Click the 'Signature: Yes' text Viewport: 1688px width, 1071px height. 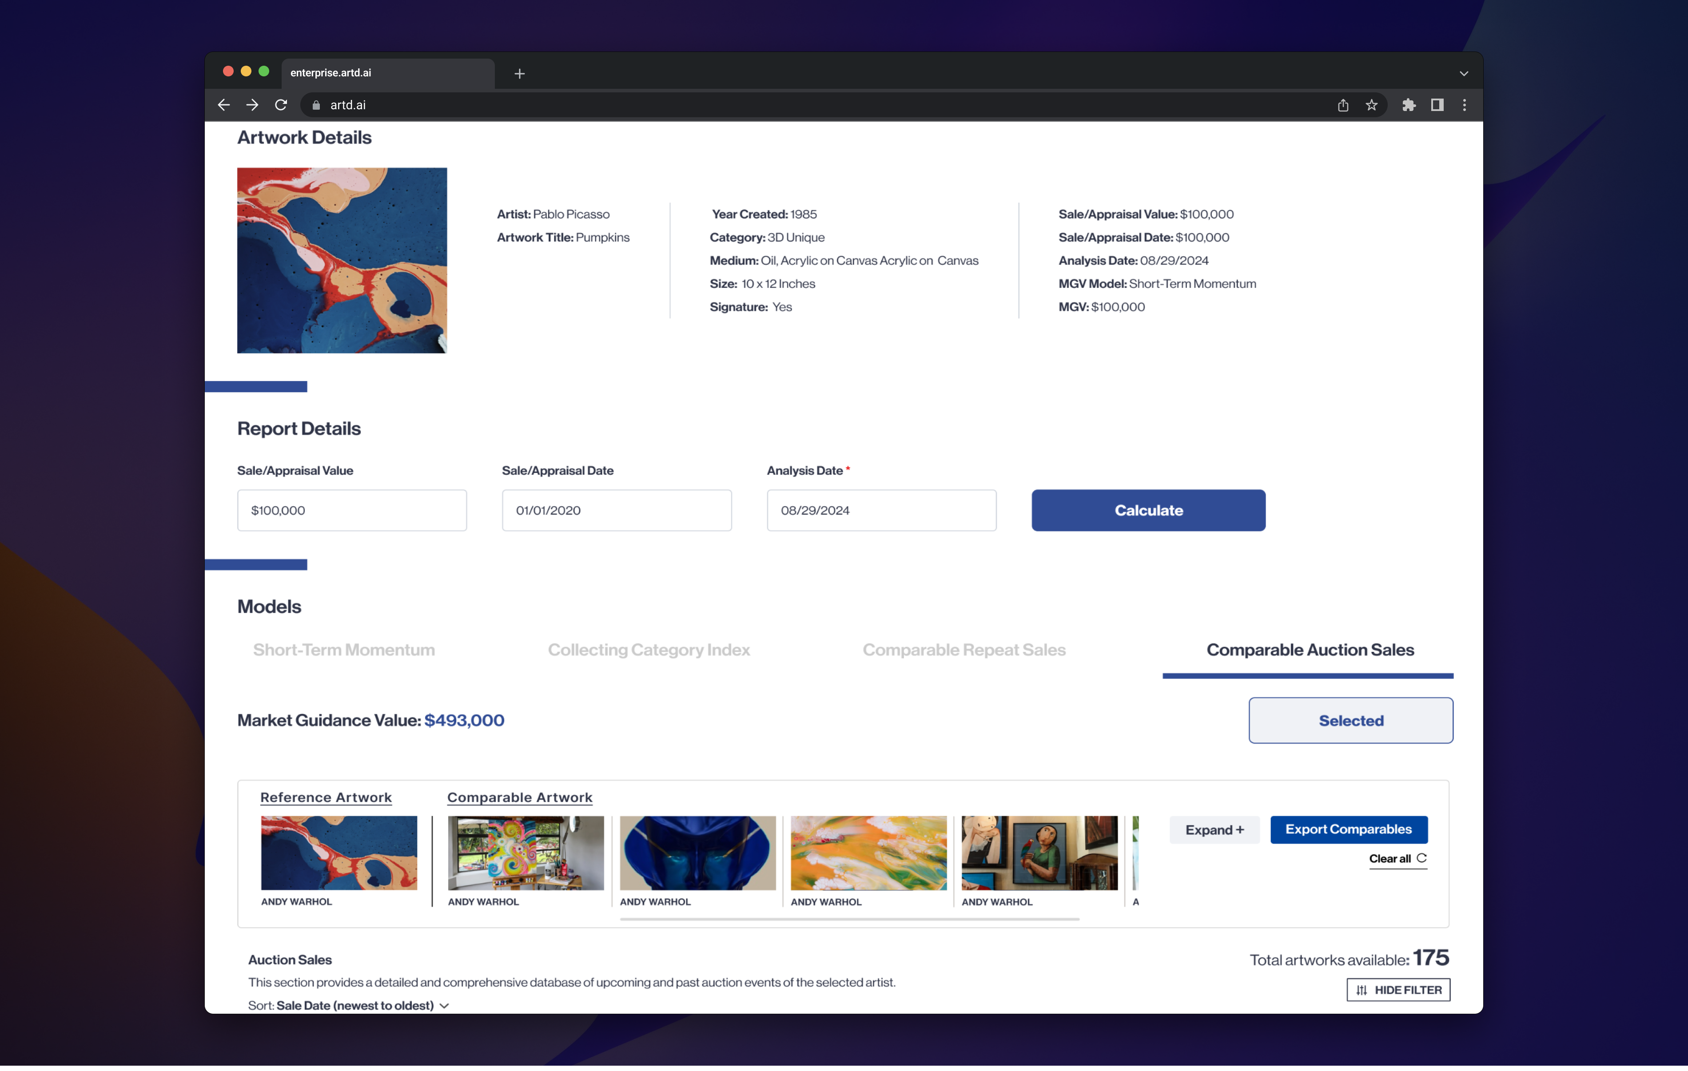point(751,306)
